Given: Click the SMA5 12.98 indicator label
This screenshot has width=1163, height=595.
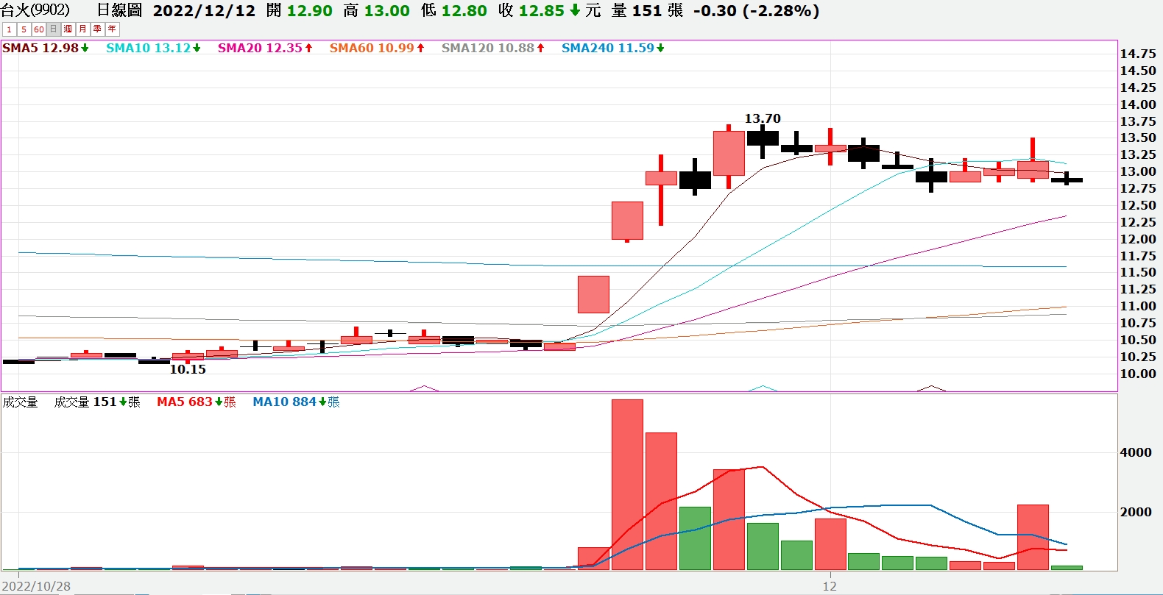Looking at the screenshot, I should [45, 48].
